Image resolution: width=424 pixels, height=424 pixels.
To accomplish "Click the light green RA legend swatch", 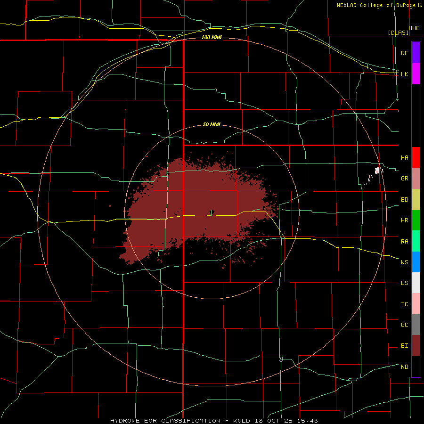I will click(x=416, y=241).
